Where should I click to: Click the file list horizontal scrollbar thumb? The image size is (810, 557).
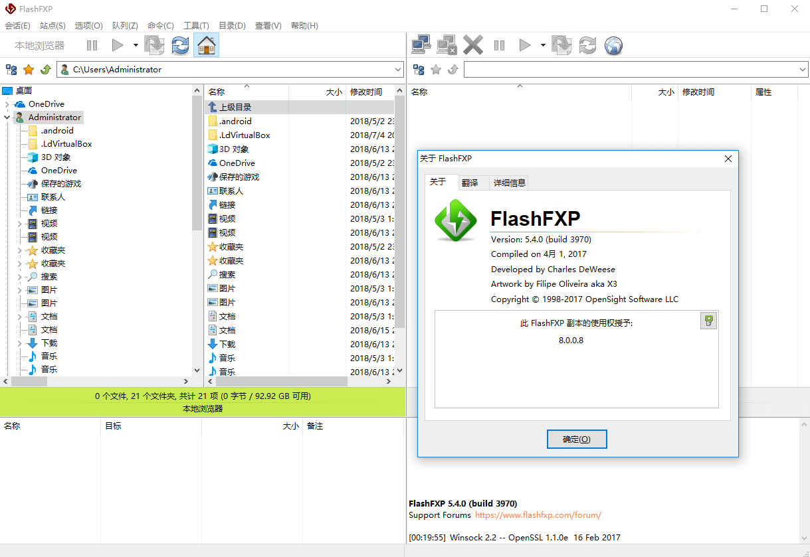(282, 382)
